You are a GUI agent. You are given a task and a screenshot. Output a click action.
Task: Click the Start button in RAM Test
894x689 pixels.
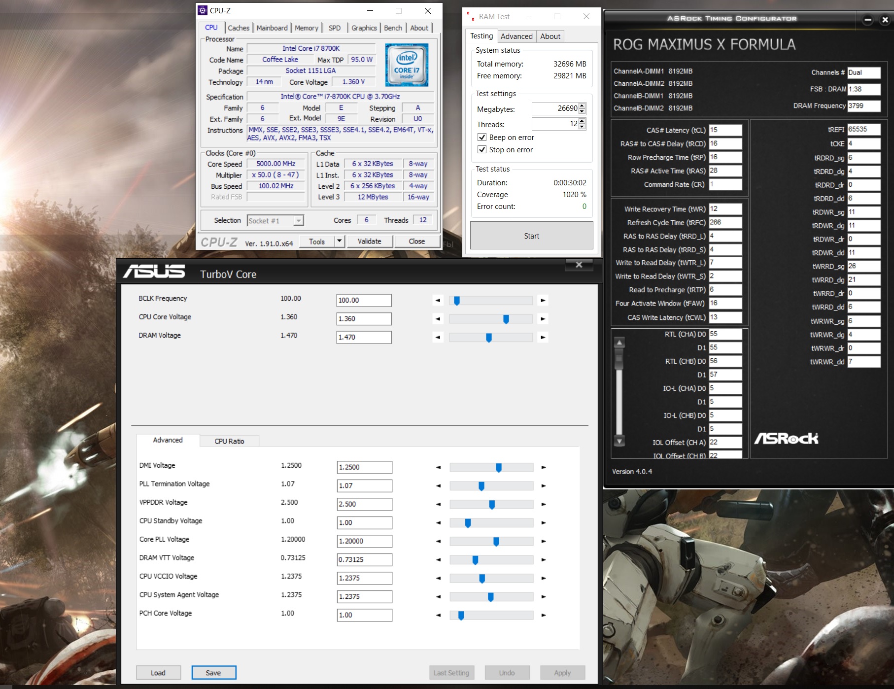pos(531,236)
